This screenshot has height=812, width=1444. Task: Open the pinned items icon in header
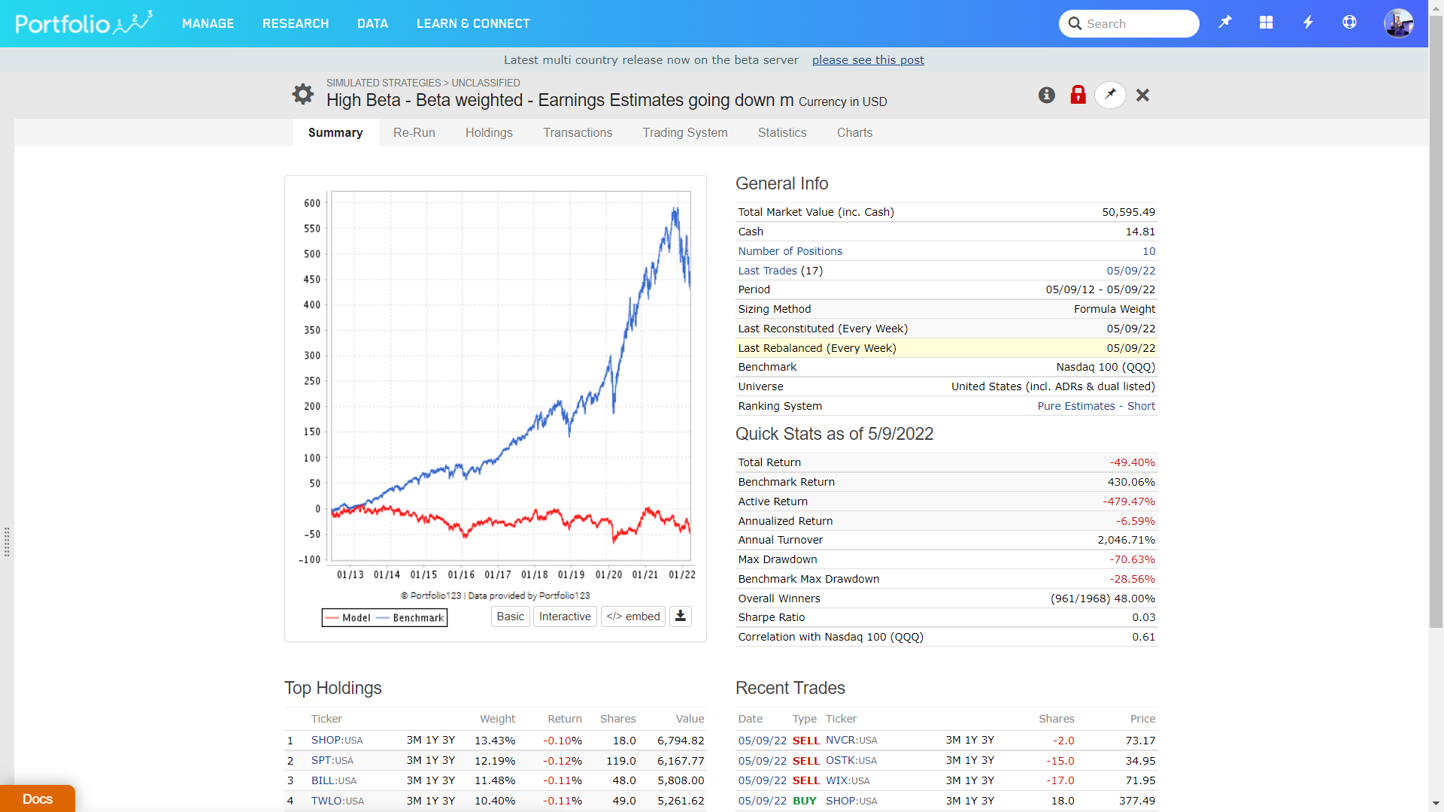(x=1225, y=23)
